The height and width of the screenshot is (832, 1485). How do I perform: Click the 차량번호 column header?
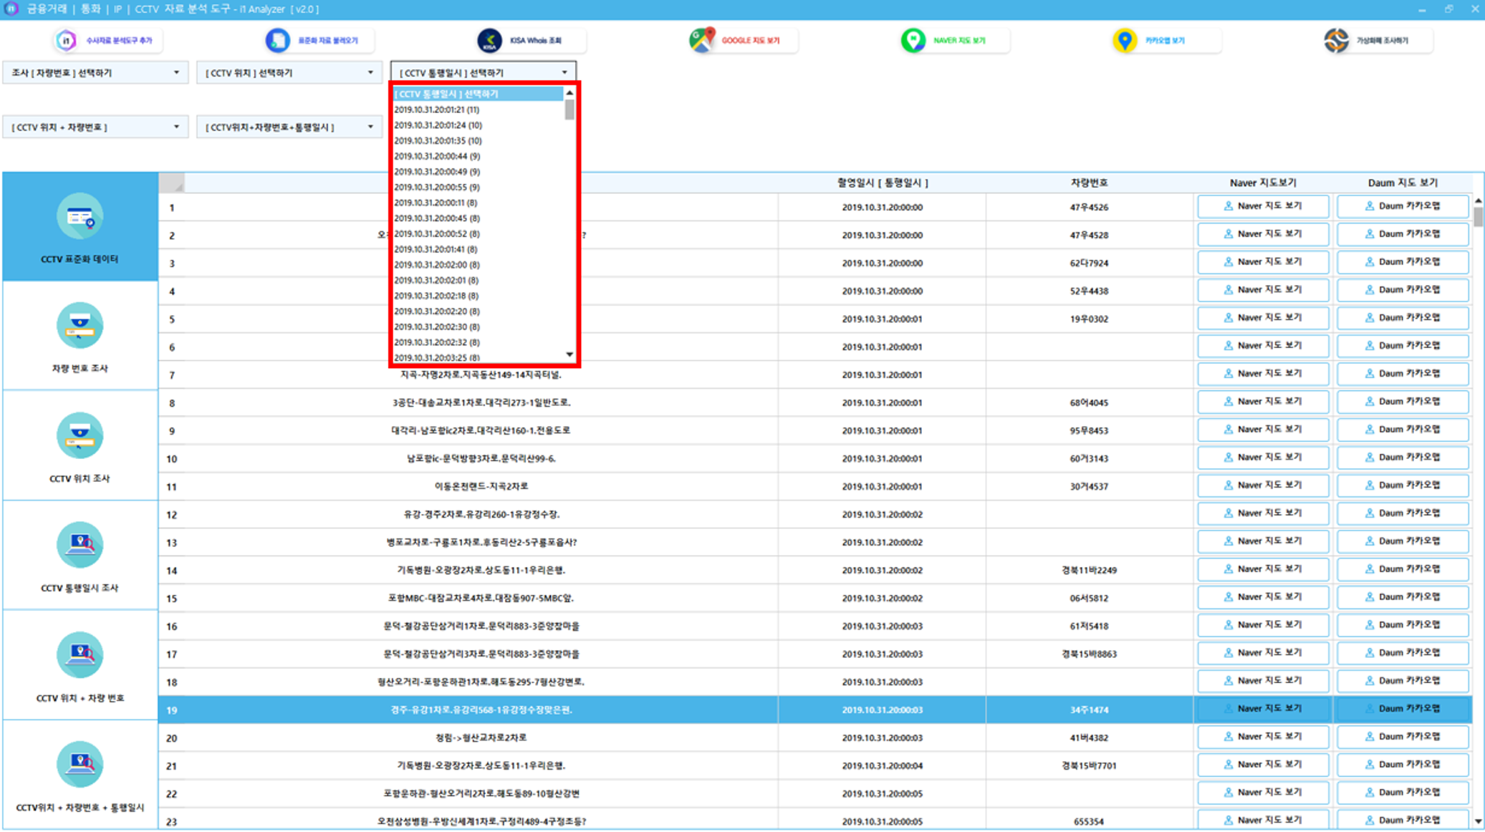click(x=1089, y=183)
